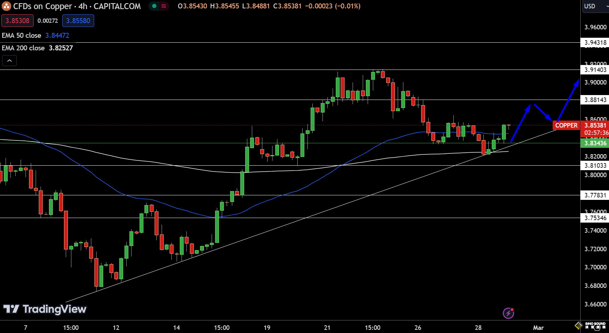Click the red COPPER price label tag
The height and width of the screenshot is (333, 609).
tap(566, 125)
